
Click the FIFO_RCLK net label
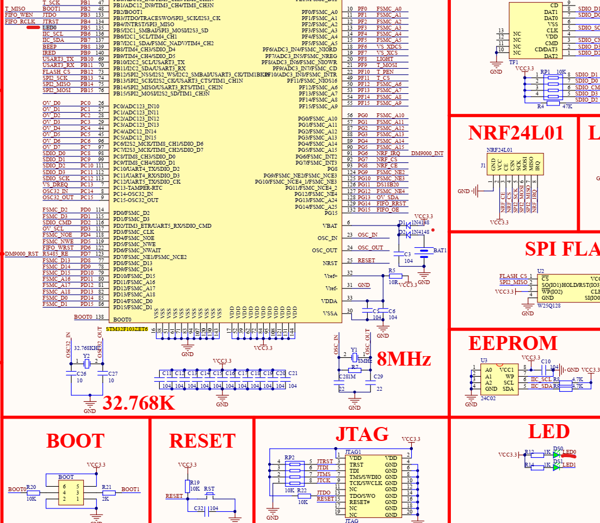[20, 21]
